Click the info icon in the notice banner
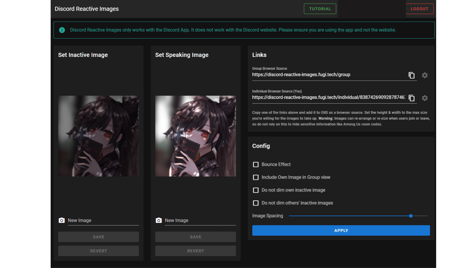Screen dimensions: 476x268 coord(62,30)
